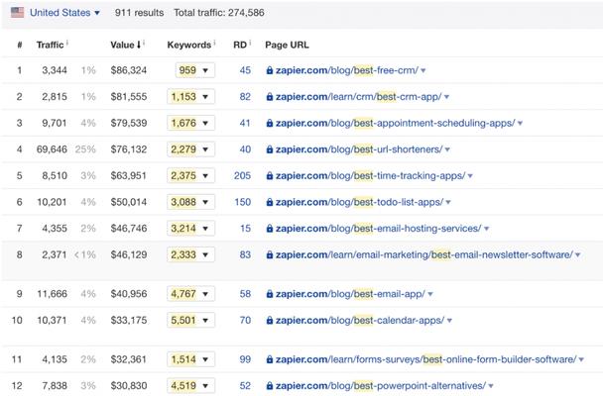The width and height of the screenshot is (603, 396).
Task: Open the best-email-hosting-services link
Action: pyautogui.click(x=379, y=229)
